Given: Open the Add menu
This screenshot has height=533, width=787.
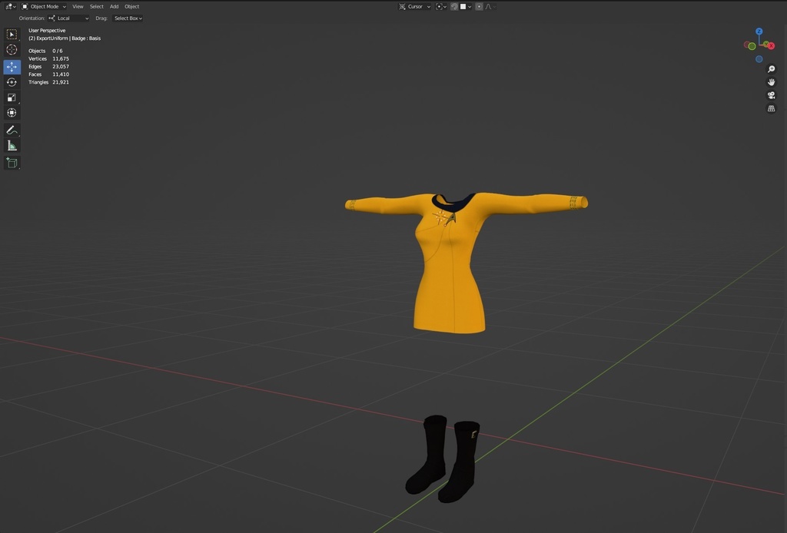Looking at the screenshot, I should (113, 6).
